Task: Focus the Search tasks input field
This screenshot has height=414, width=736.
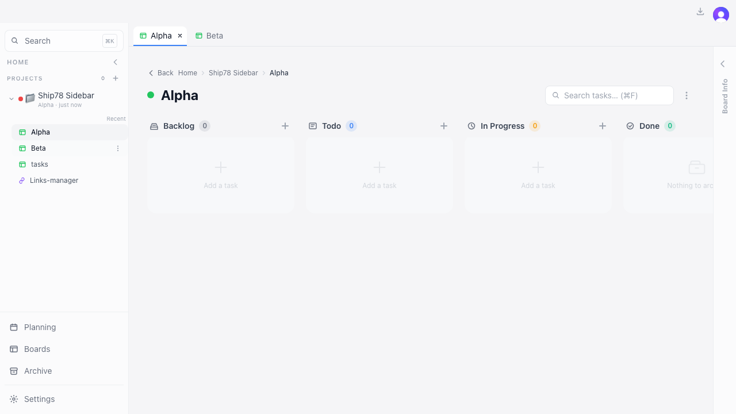Action: pyautogui.click(x=609, y=95)
